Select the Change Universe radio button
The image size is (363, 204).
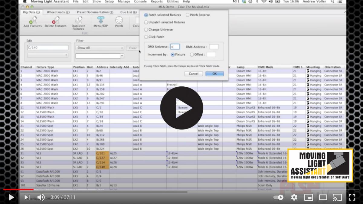(146, 30)
